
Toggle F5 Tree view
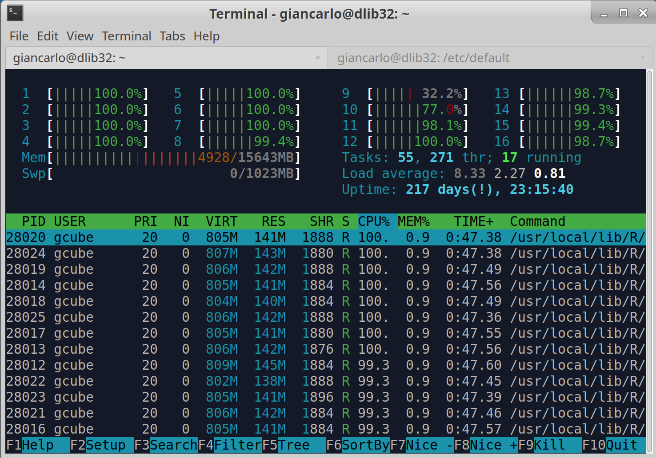(293, 445)
